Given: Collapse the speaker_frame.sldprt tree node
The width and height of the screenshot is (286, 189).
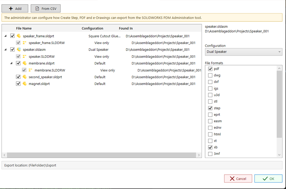Looking at the screenshot, I should 6,36.
